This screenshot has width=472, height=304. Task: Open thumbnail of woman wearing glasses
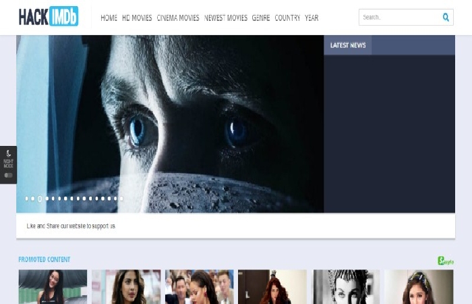(x=53, y=287)
